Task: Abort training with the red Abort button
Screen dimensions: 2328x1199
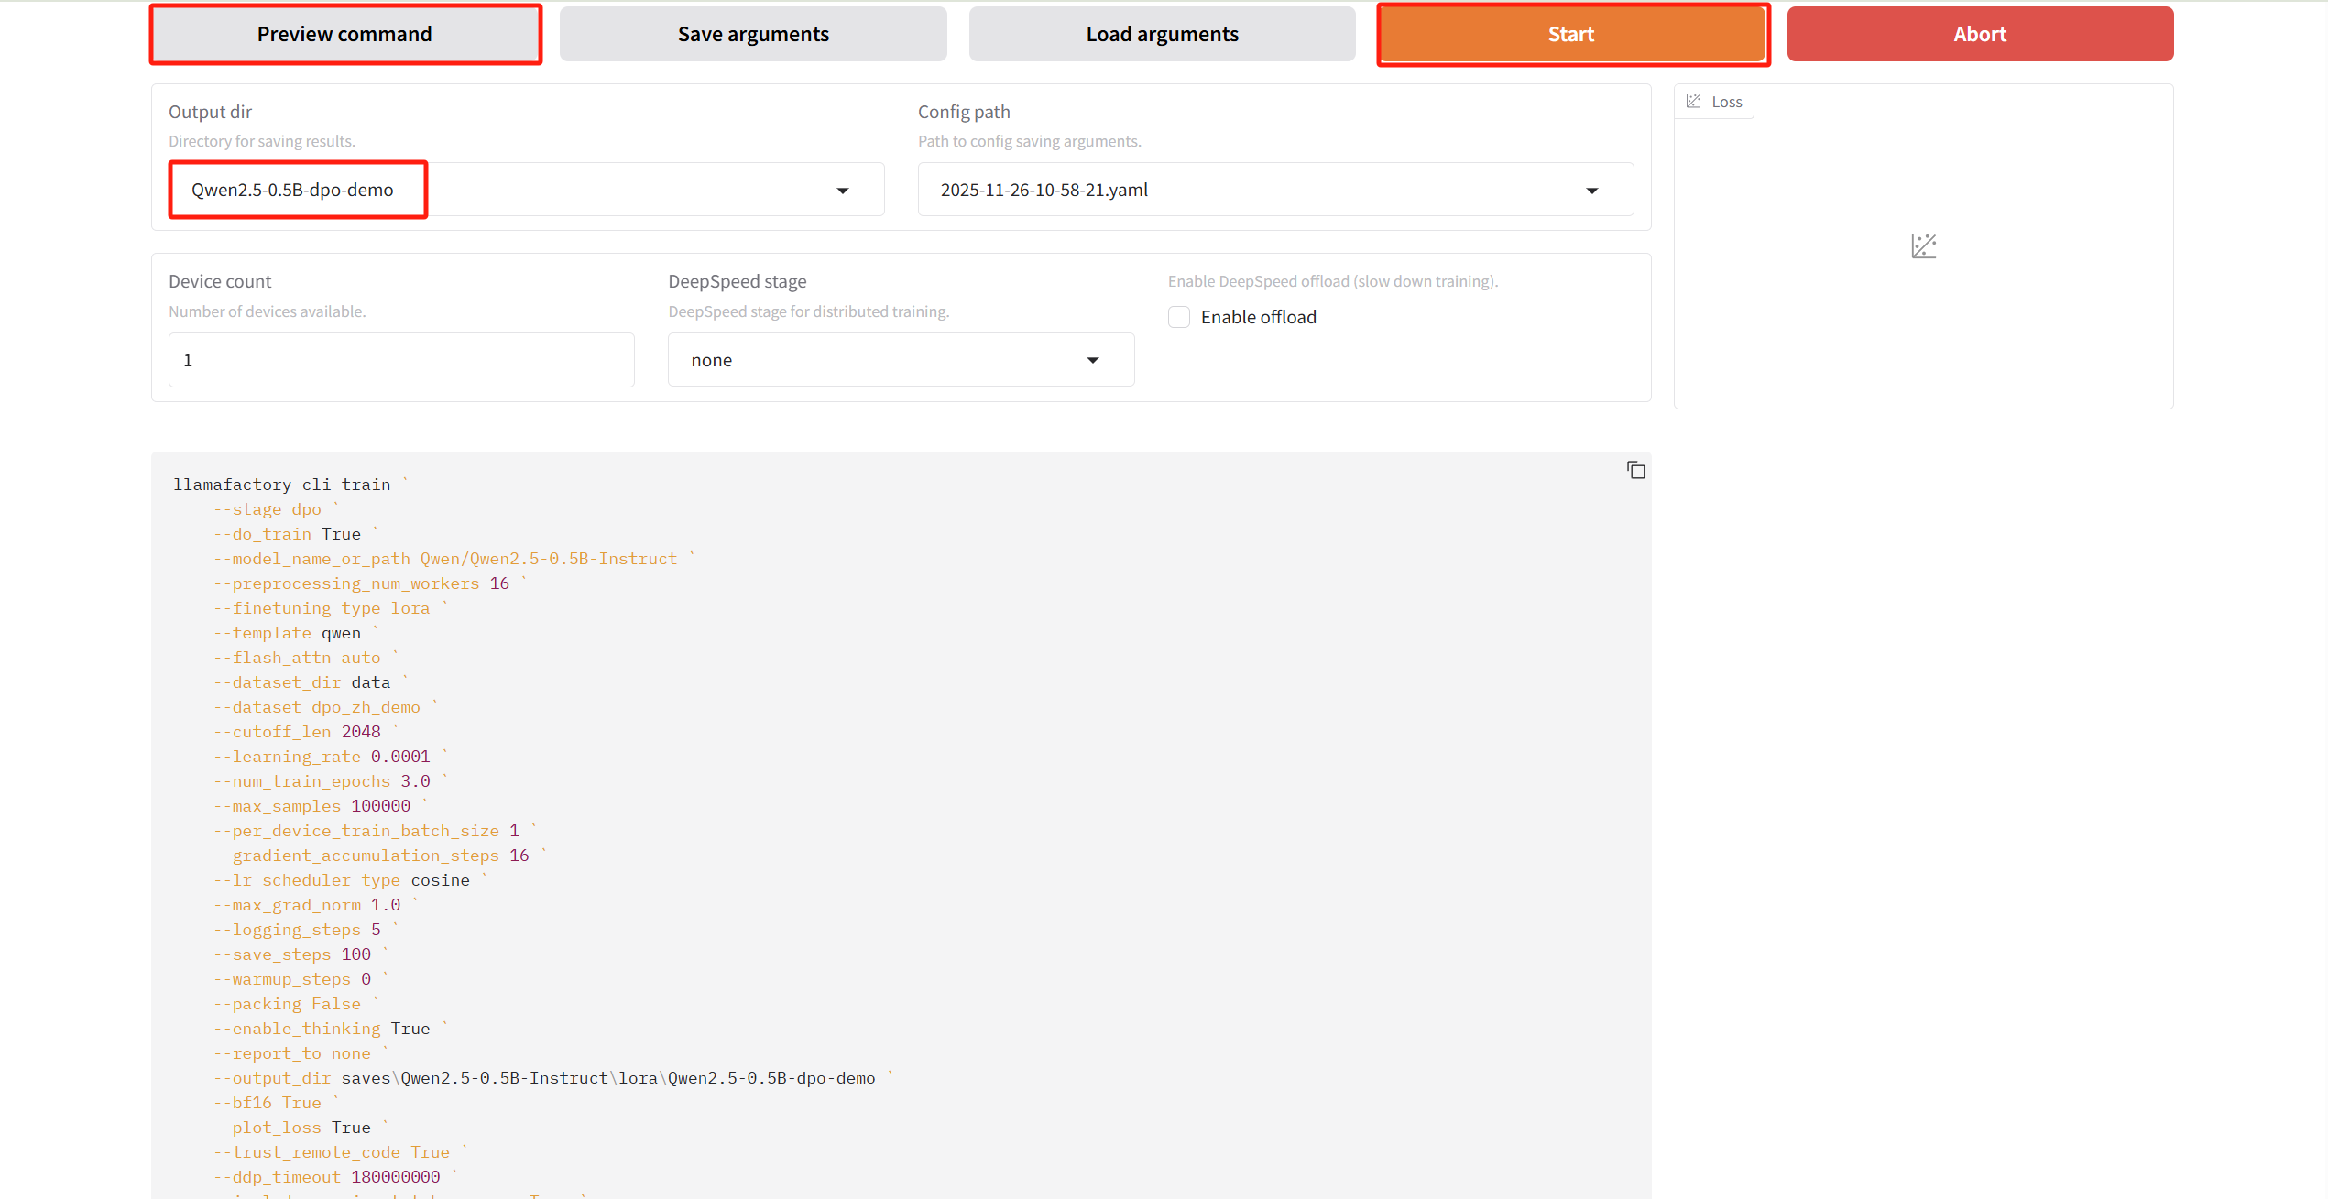Action: [1979, 35]
